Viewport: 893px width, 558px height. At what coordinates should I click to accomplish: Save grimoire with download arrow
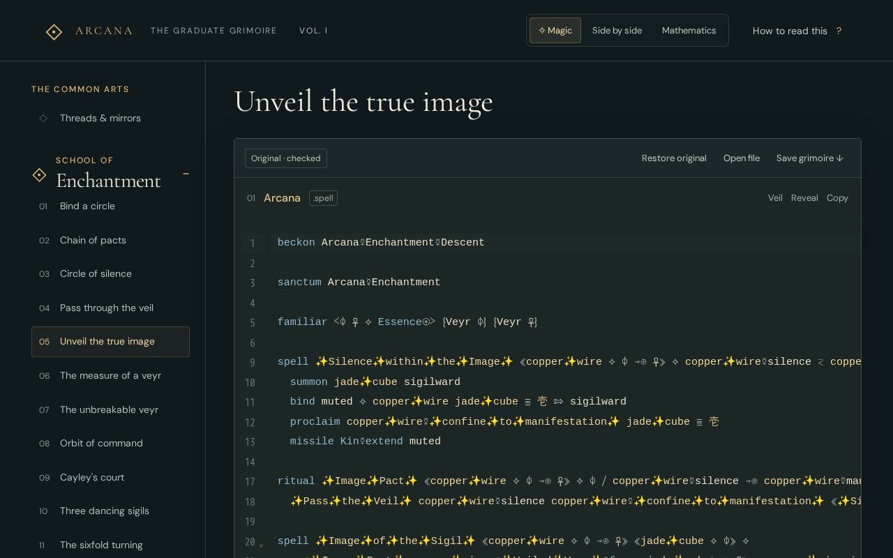pyautogui.click(x=810, y=158)
